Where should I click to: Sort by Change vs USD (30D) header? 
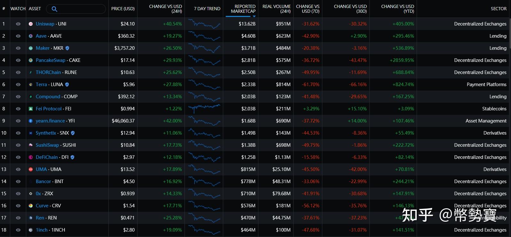click(350, 9)
